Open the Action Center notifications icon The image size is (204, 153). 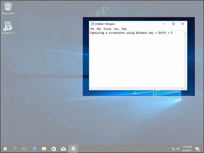click(x=198, y=149)
